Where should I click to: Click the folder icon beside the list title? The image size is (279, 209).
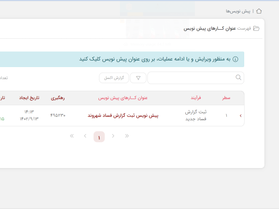click(x=256, y=28)
